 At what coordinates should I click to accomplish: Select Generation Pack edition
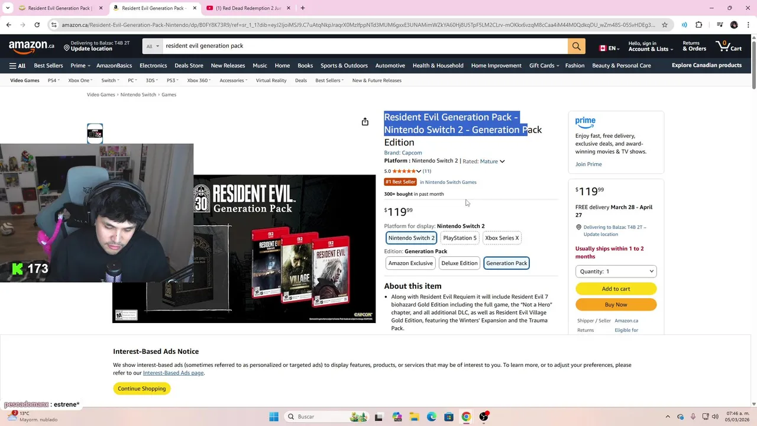click(x=507, y=263)
